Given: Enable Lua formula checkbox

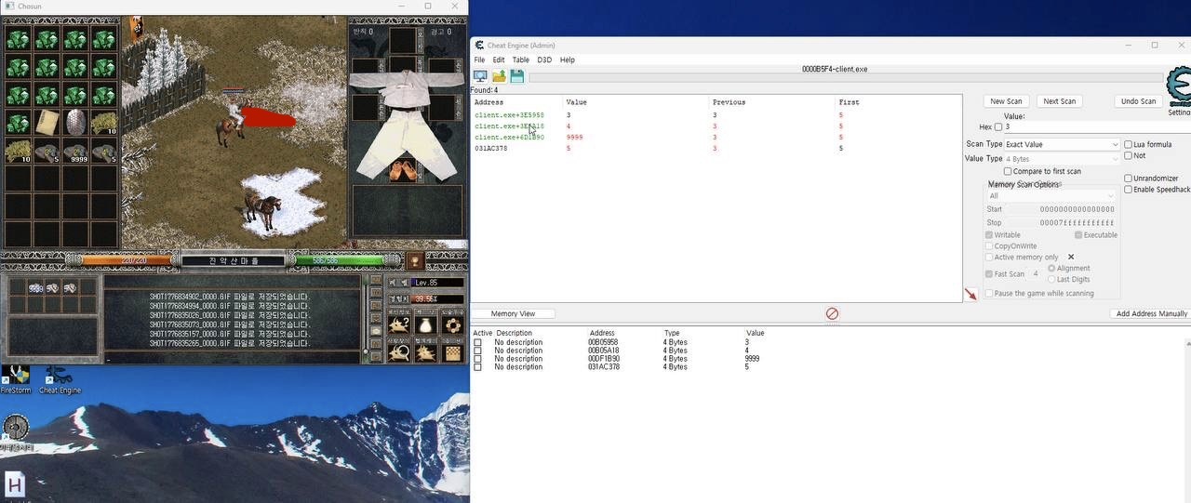Looking at the screenshot, I should pyautogui.click(x=1129, y=145).
